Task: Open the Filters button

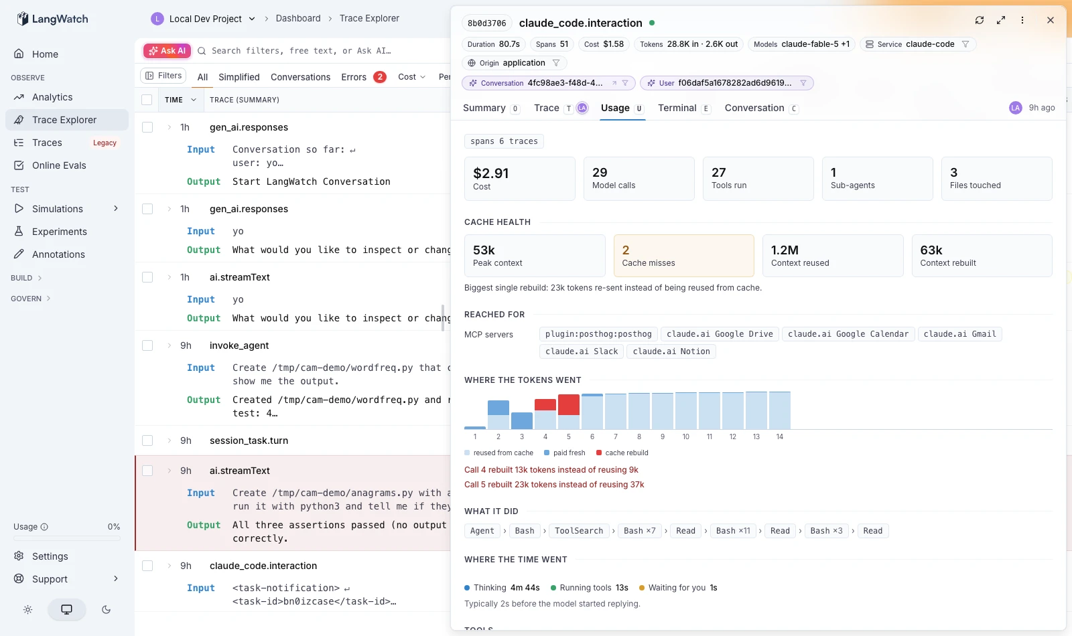Action: [x=163, y=76]
